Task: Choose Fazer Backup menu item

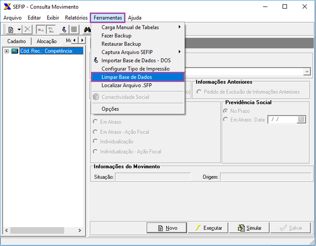Action: (138, 36)
